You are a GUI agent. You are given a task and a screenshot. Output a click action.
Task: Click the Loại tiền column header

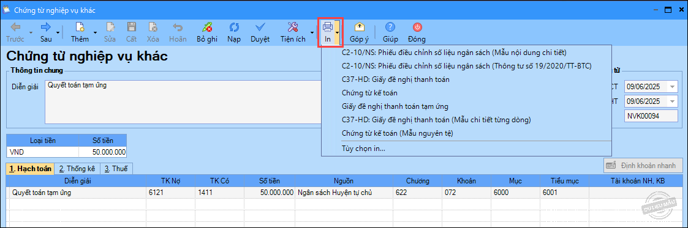pyautogui.click(x=42, y=141)
